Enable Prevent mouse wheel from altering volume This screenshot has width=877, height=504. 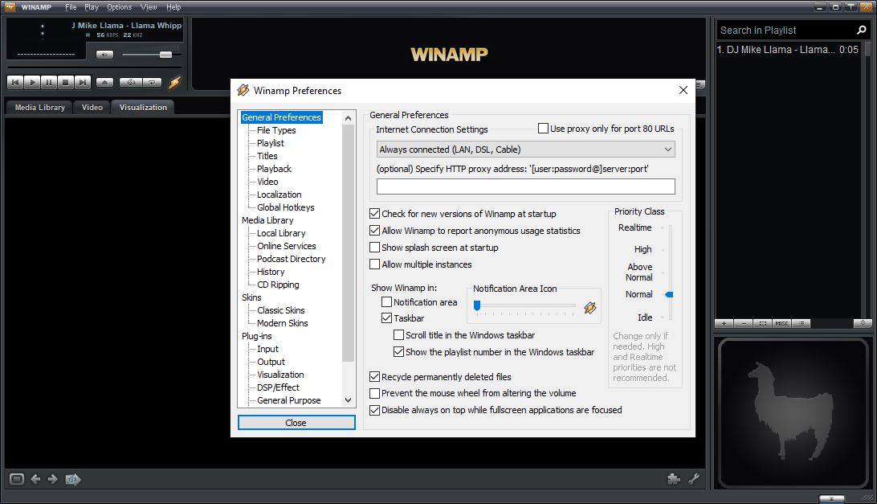[x=472, y=393]
